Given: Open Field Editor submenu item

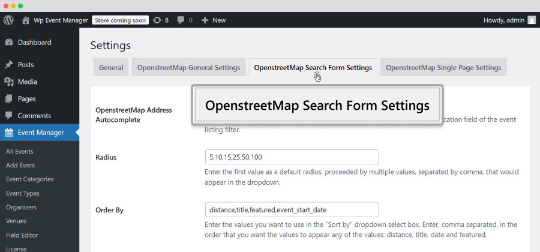Looking at the screenshot, I should [x=22, y=235].
